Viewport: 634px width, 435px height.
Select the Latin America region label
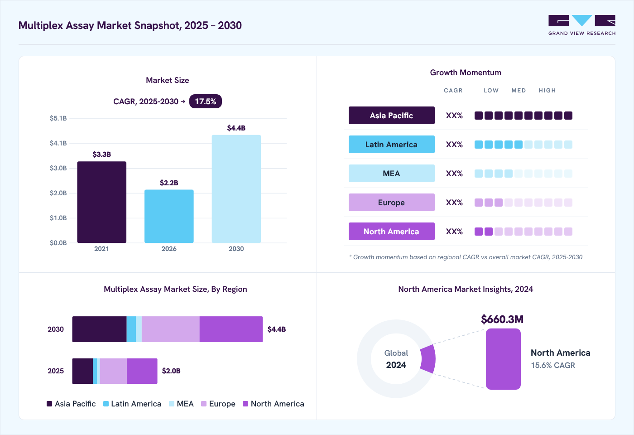(392, 145)
